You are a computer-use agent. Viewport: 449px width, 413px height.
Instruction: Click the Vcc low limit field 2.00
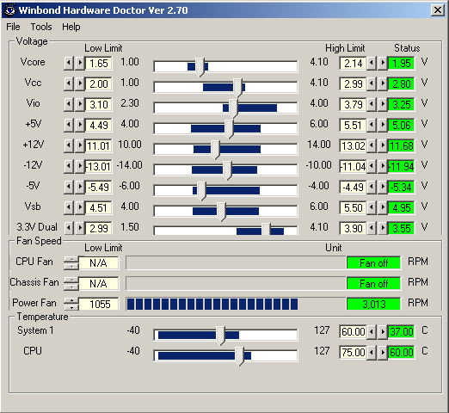click(x=99, y=83)
